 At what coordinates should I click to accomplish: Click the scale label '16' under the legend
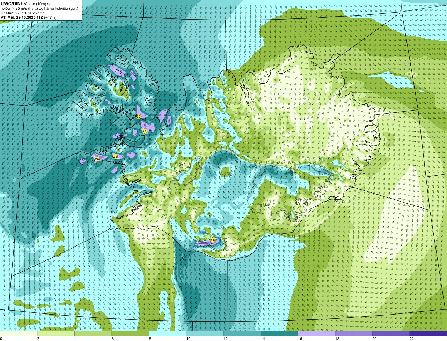(x=300, y=339)
